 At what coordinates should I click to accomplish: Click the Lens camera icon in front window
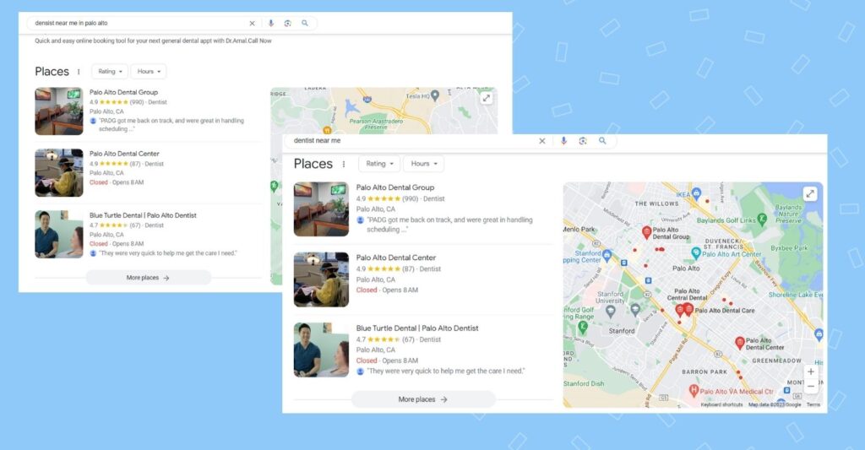pos(583,141)
